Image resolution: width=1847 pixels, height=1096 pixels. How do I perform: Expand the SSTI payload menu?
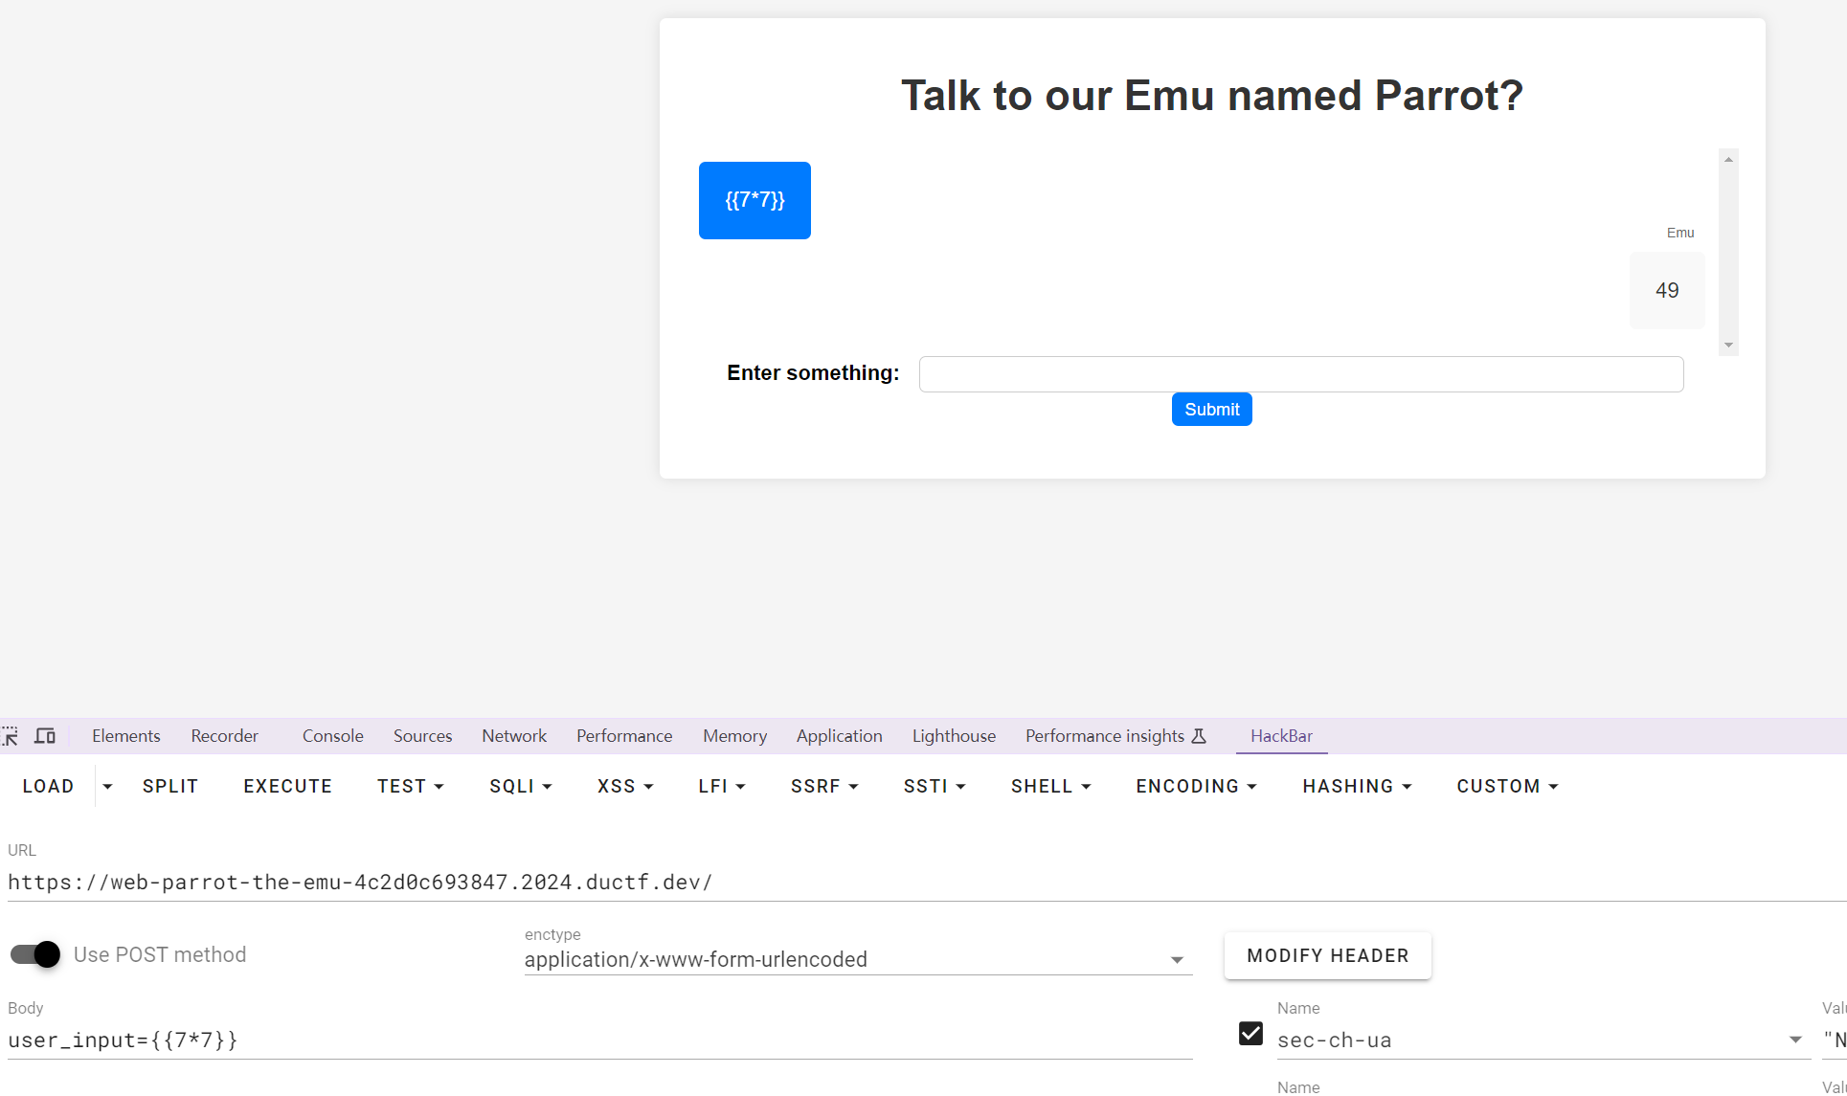[935, 786]
